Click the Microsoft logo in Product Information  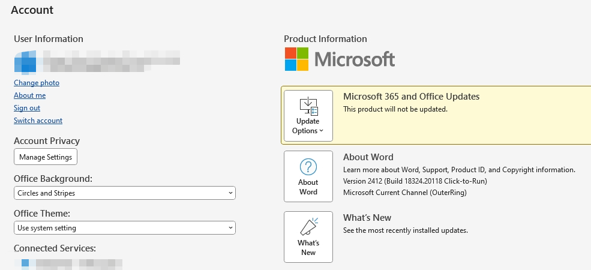tap(340, 59)
